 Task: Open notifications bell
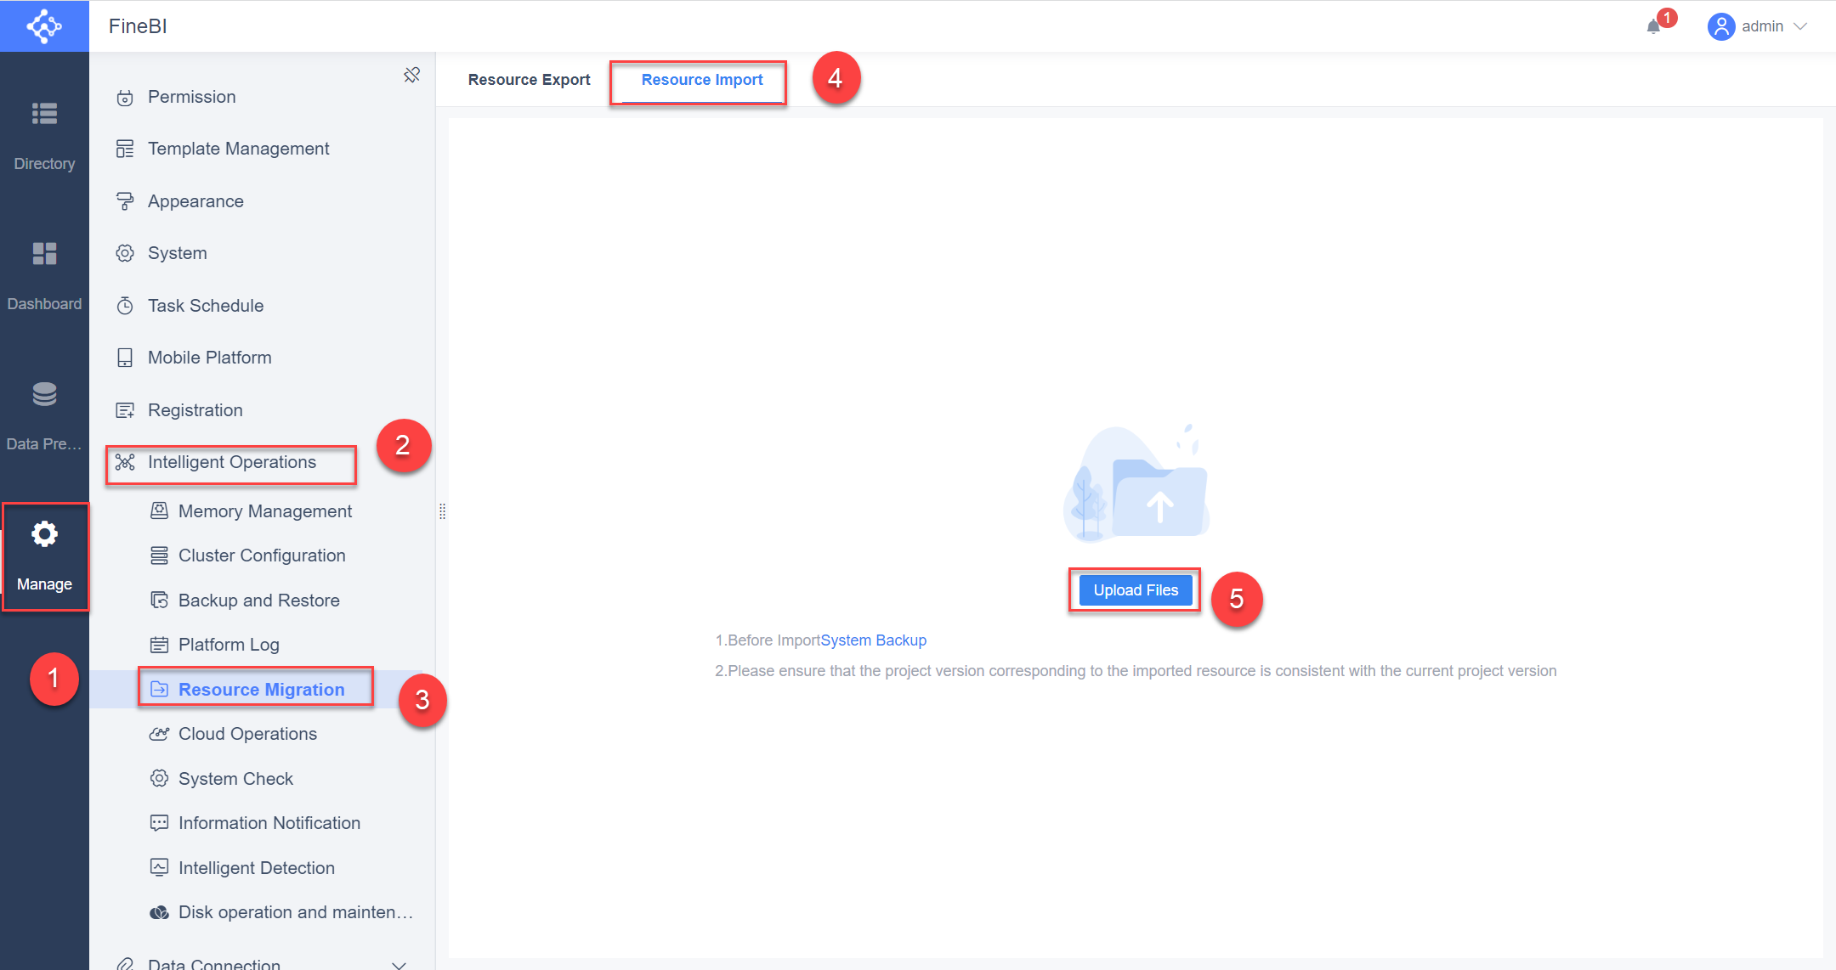(1653, 26)
